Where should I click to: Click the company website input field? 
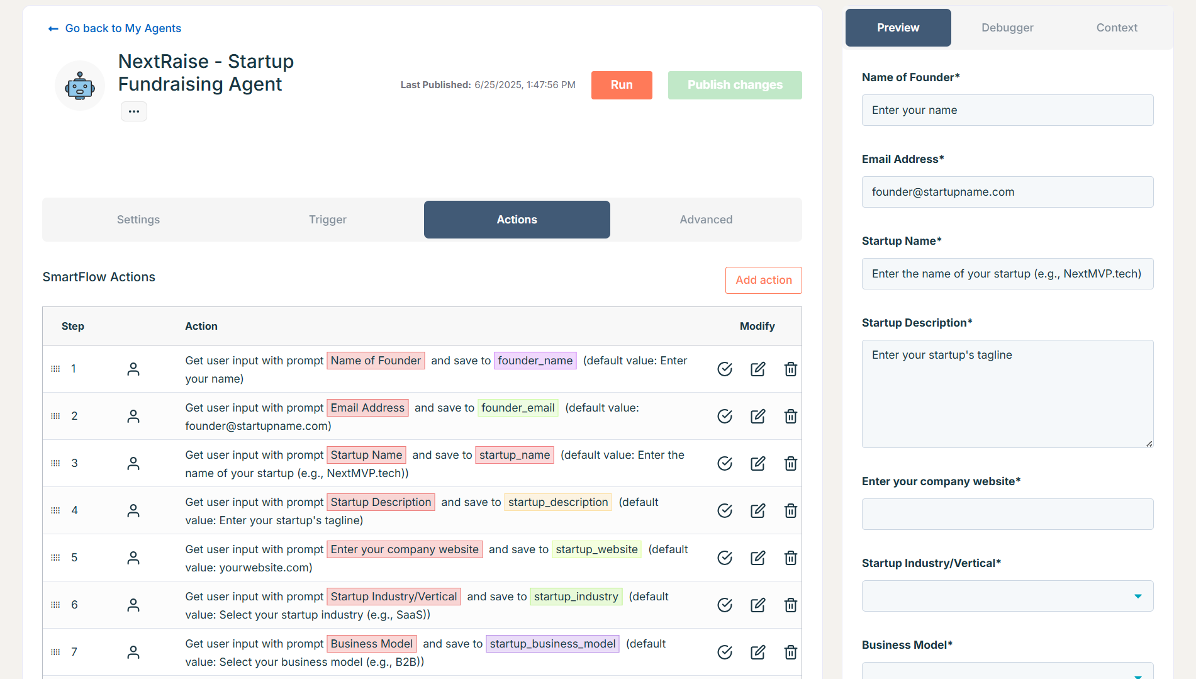[x=1007, y=514]
